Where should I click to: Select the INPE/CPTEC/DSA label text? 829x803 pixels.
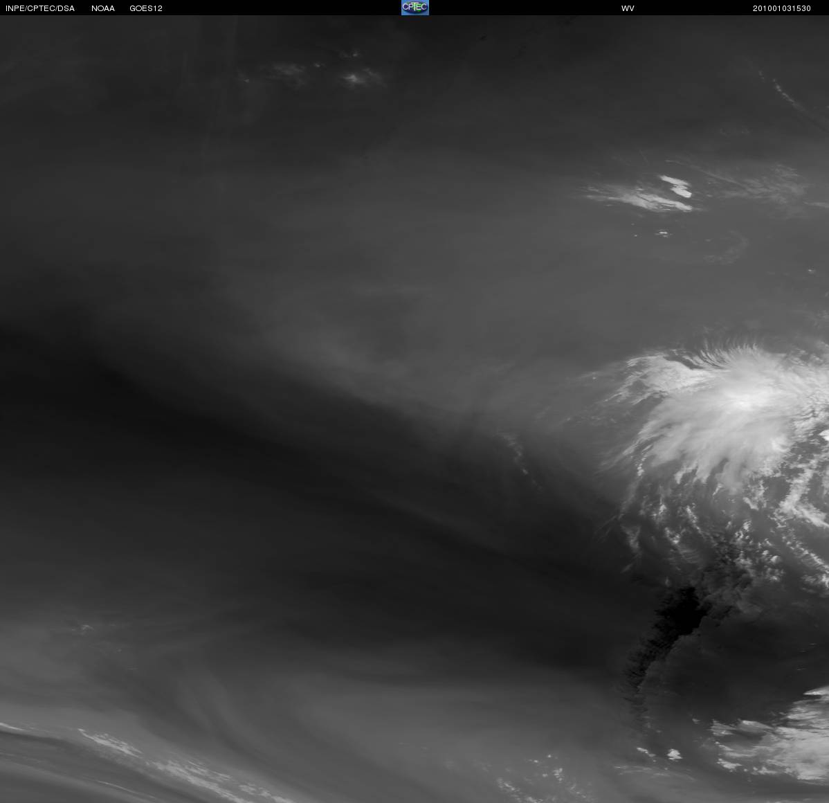(40, 8)
